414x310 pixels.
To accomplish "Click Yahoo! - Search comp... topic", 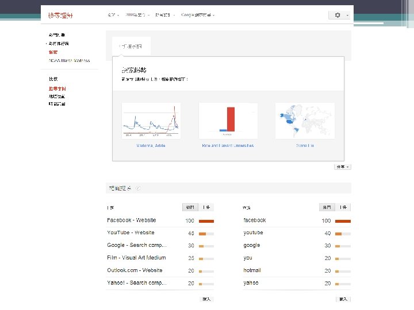I will tap(137, 283).
